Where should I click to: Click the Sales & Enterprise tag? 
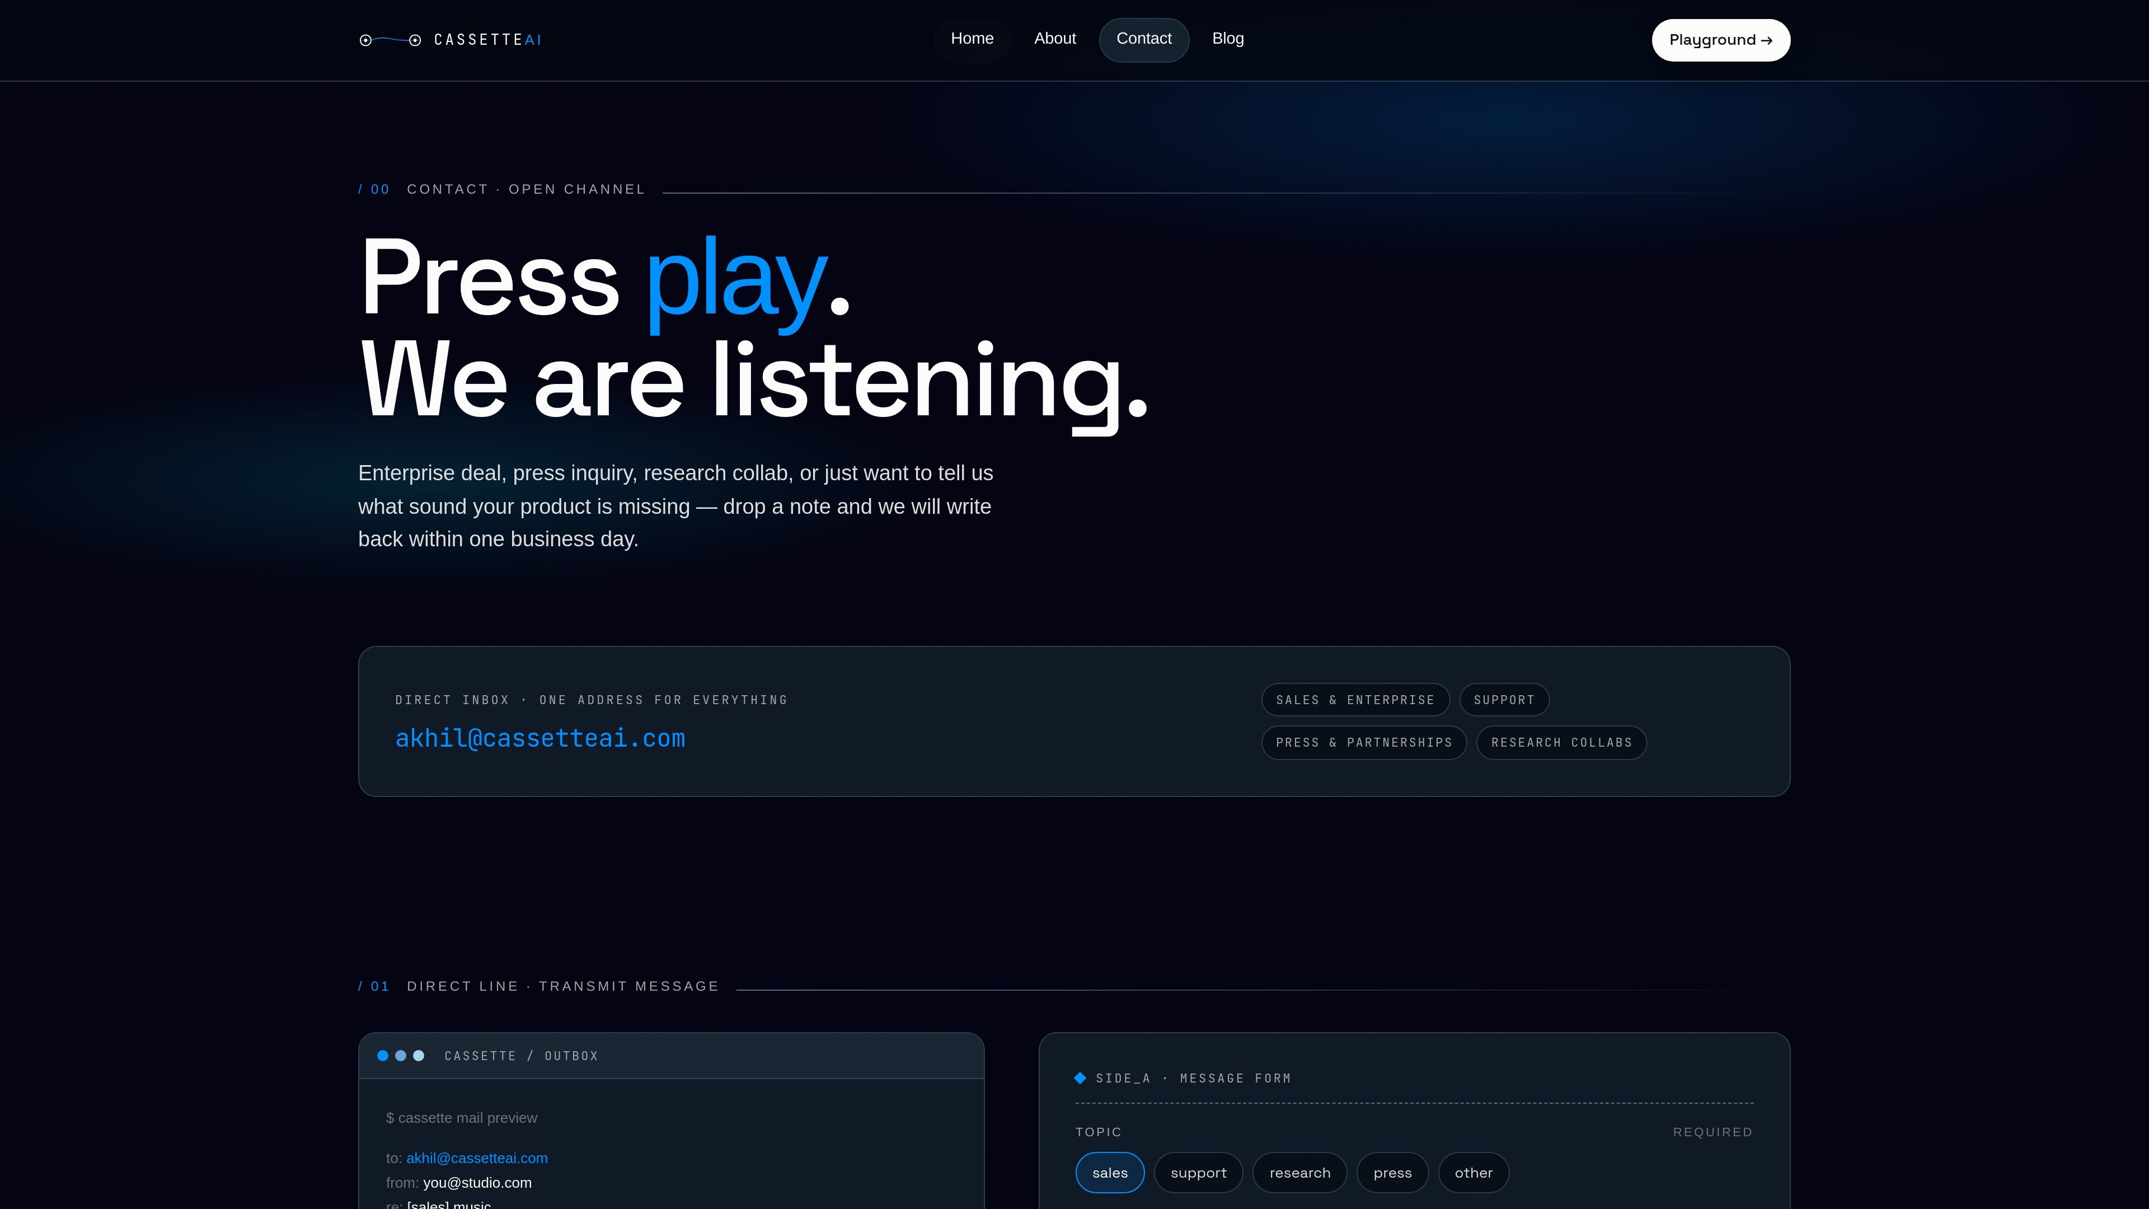point(1355,700)
